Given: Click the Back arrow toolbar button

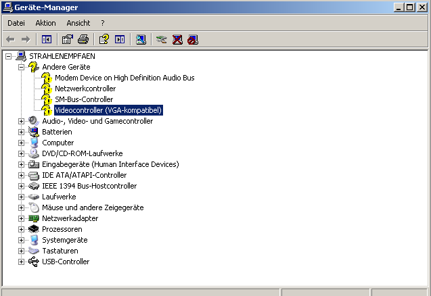Looking at the screenshot, I should click(10, 40).
